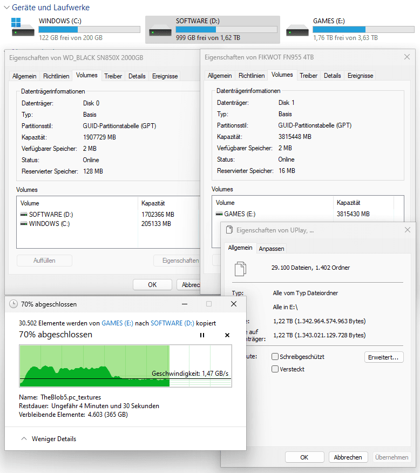Open Details tab in WD_BLACK properties
This screenshot has height=473, width=420.
[x=137, y=76]
